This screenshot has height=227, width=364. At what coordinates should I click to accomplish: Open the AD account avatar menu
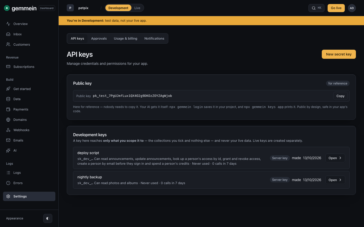point(352,8)
